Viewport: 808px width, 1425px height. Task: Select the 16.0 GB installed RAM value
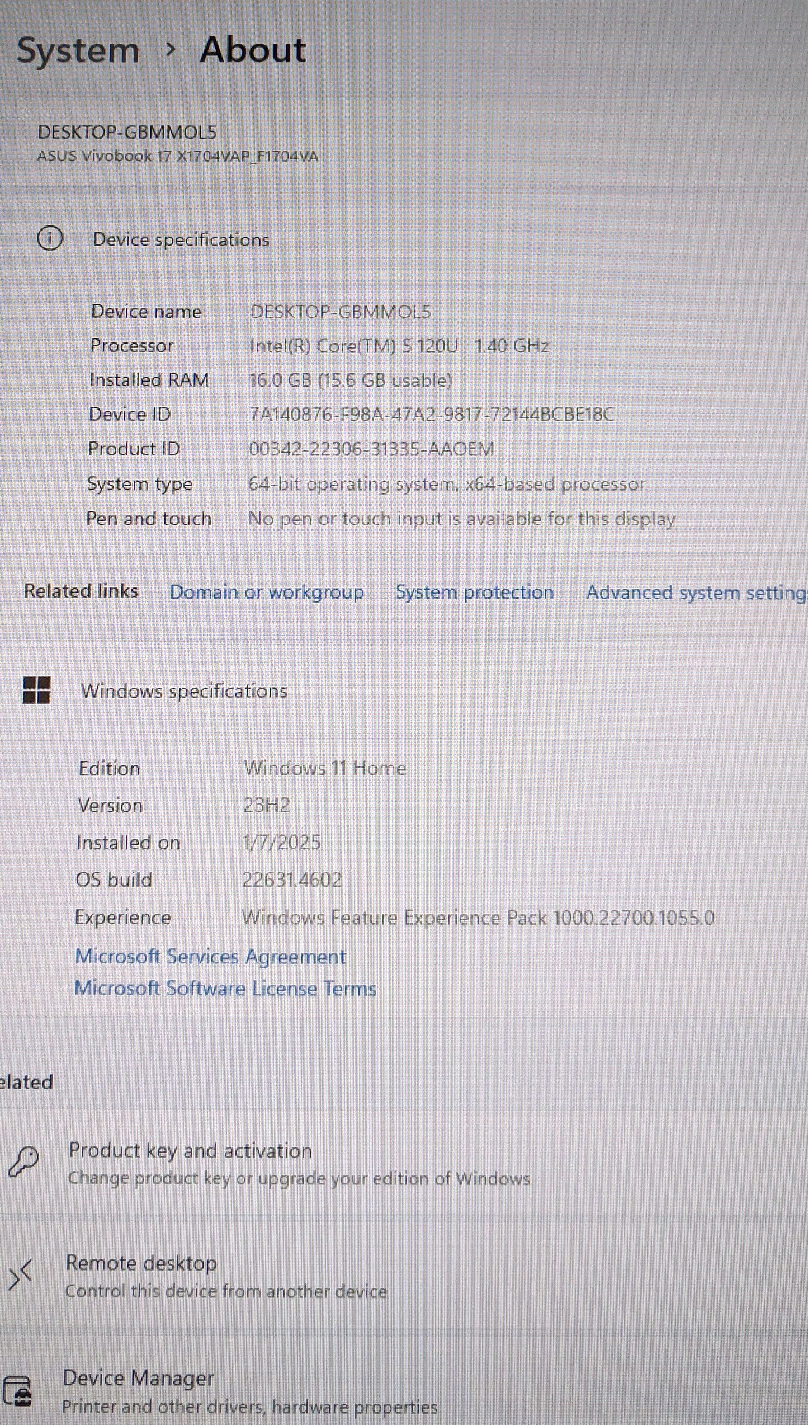coord(351,380)
